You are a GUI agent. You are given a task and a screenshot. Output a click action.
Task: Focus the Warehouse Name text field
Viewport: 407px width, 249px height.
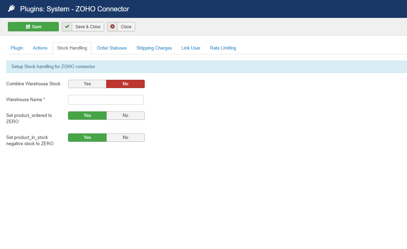(106, 100)
